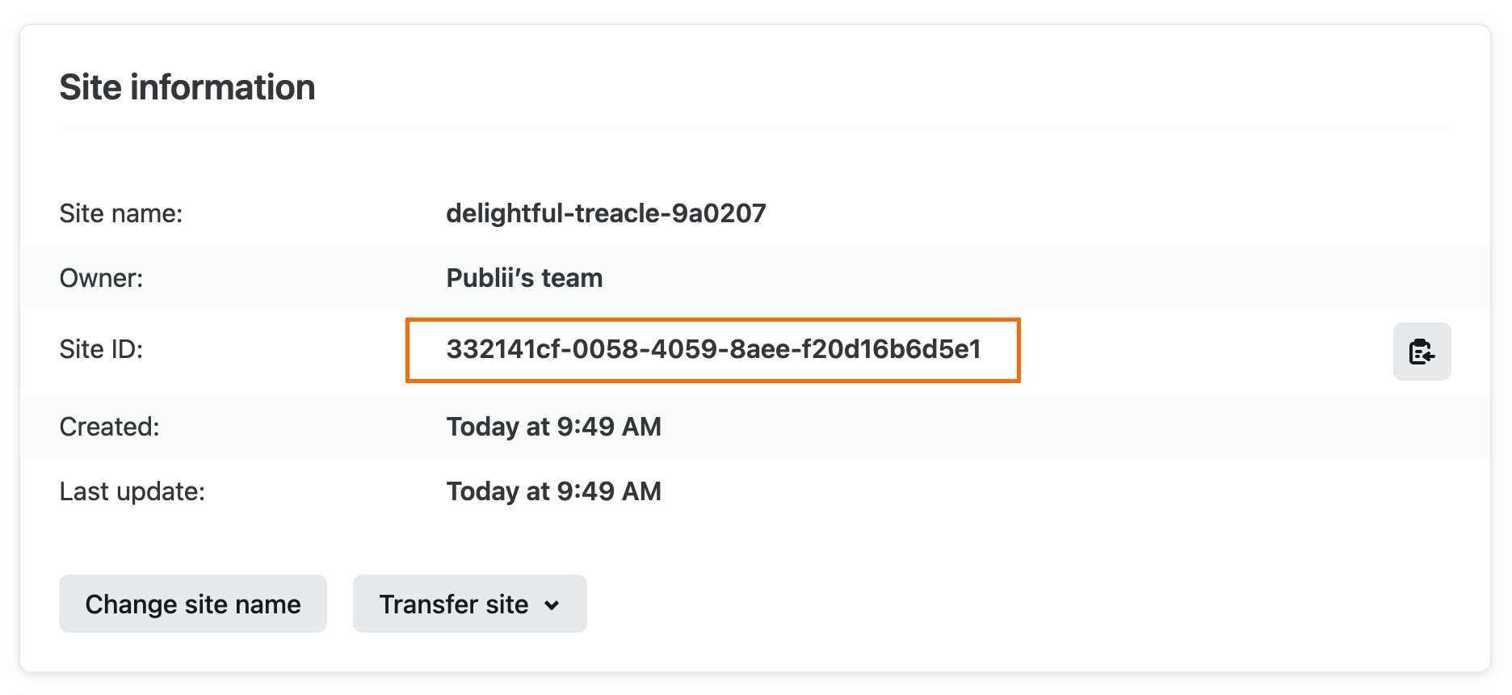Select the Transfer site button
The width and height of the screenshot is (1512, 695).
pyautogui.click(x=469, y=604)
